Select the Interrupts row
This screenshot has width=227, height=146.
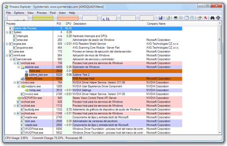(94, 36)
